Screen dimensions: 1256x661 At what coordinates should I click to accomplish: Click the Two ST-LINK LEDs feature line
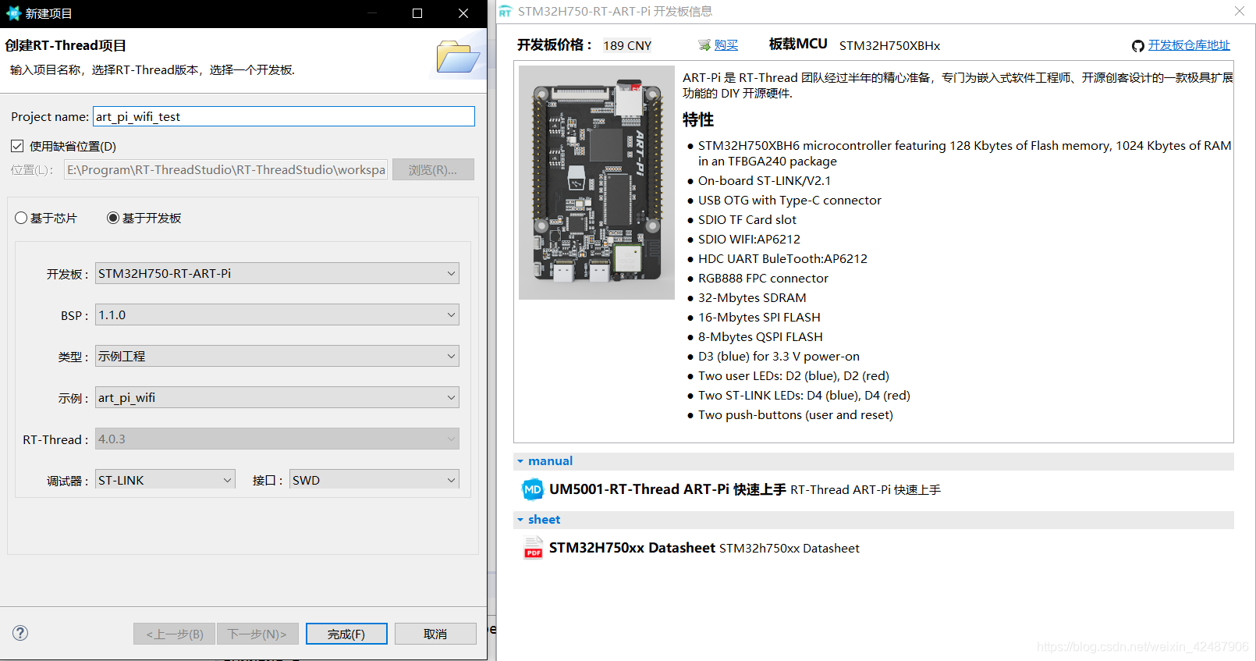click(x=804, y=395)
